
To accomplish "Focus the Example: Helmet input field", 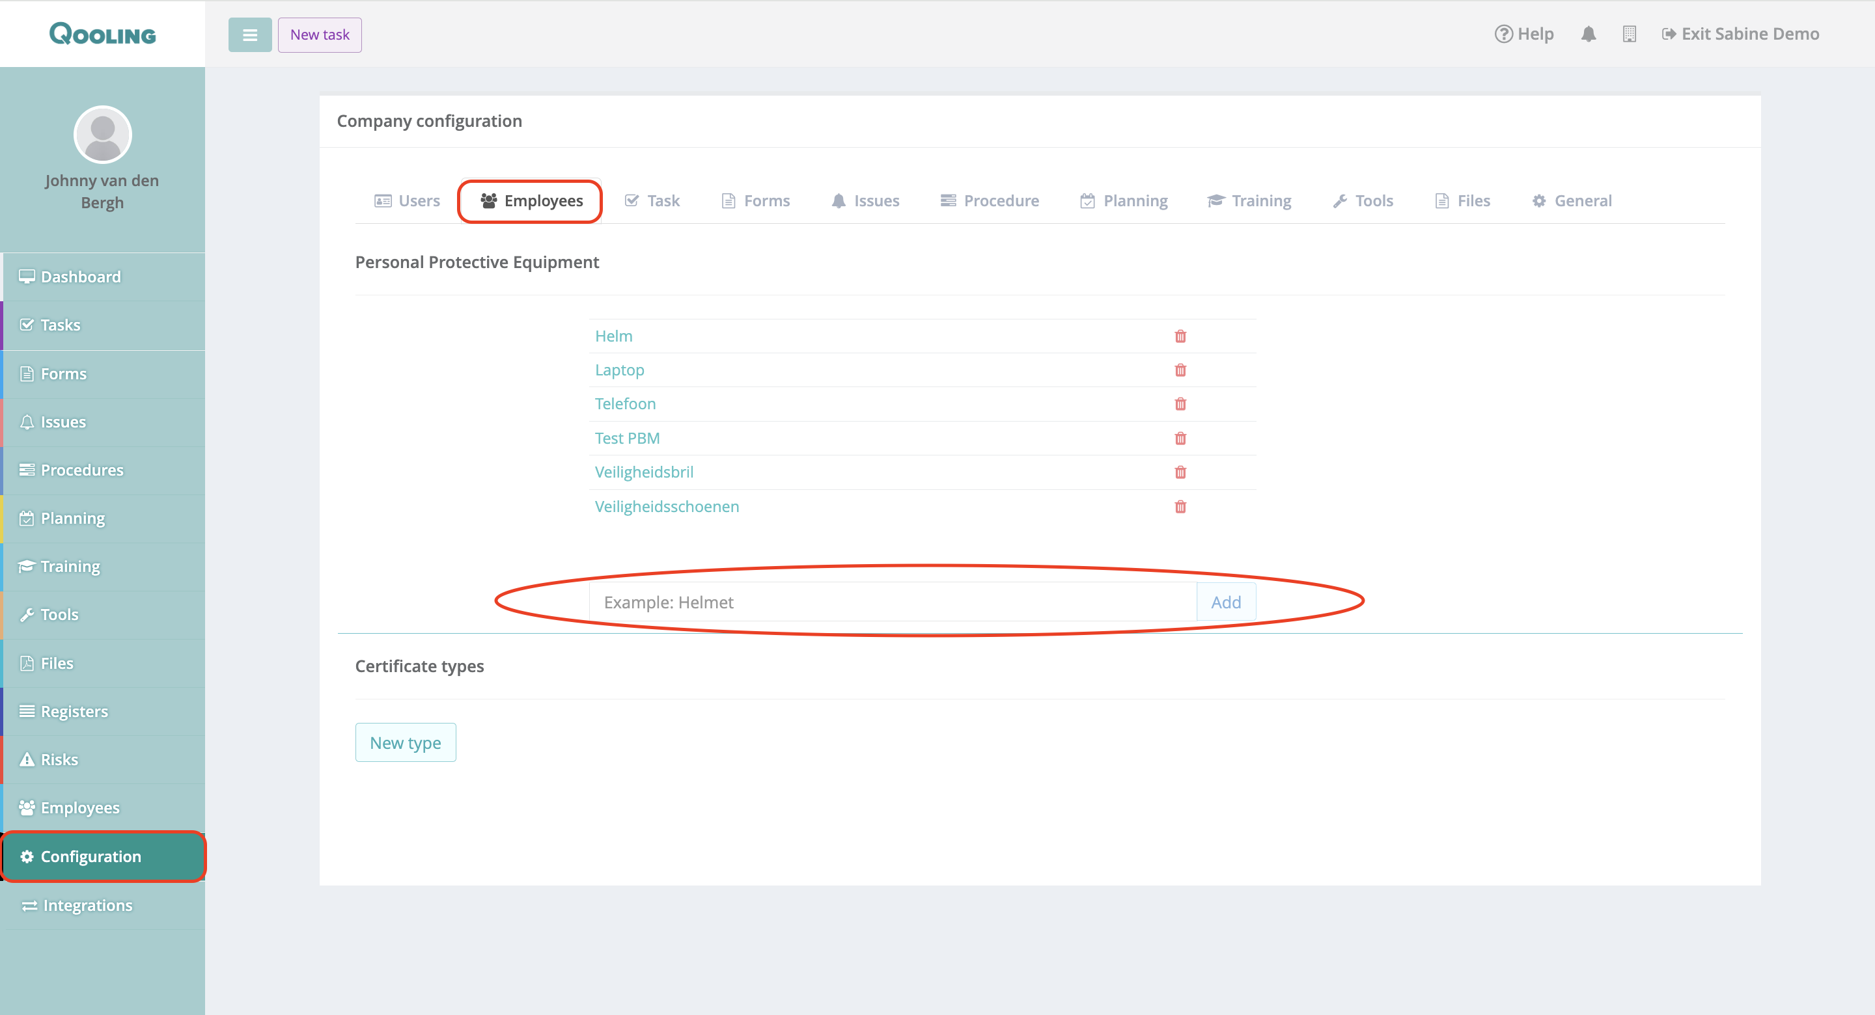I will pos(893,602).
